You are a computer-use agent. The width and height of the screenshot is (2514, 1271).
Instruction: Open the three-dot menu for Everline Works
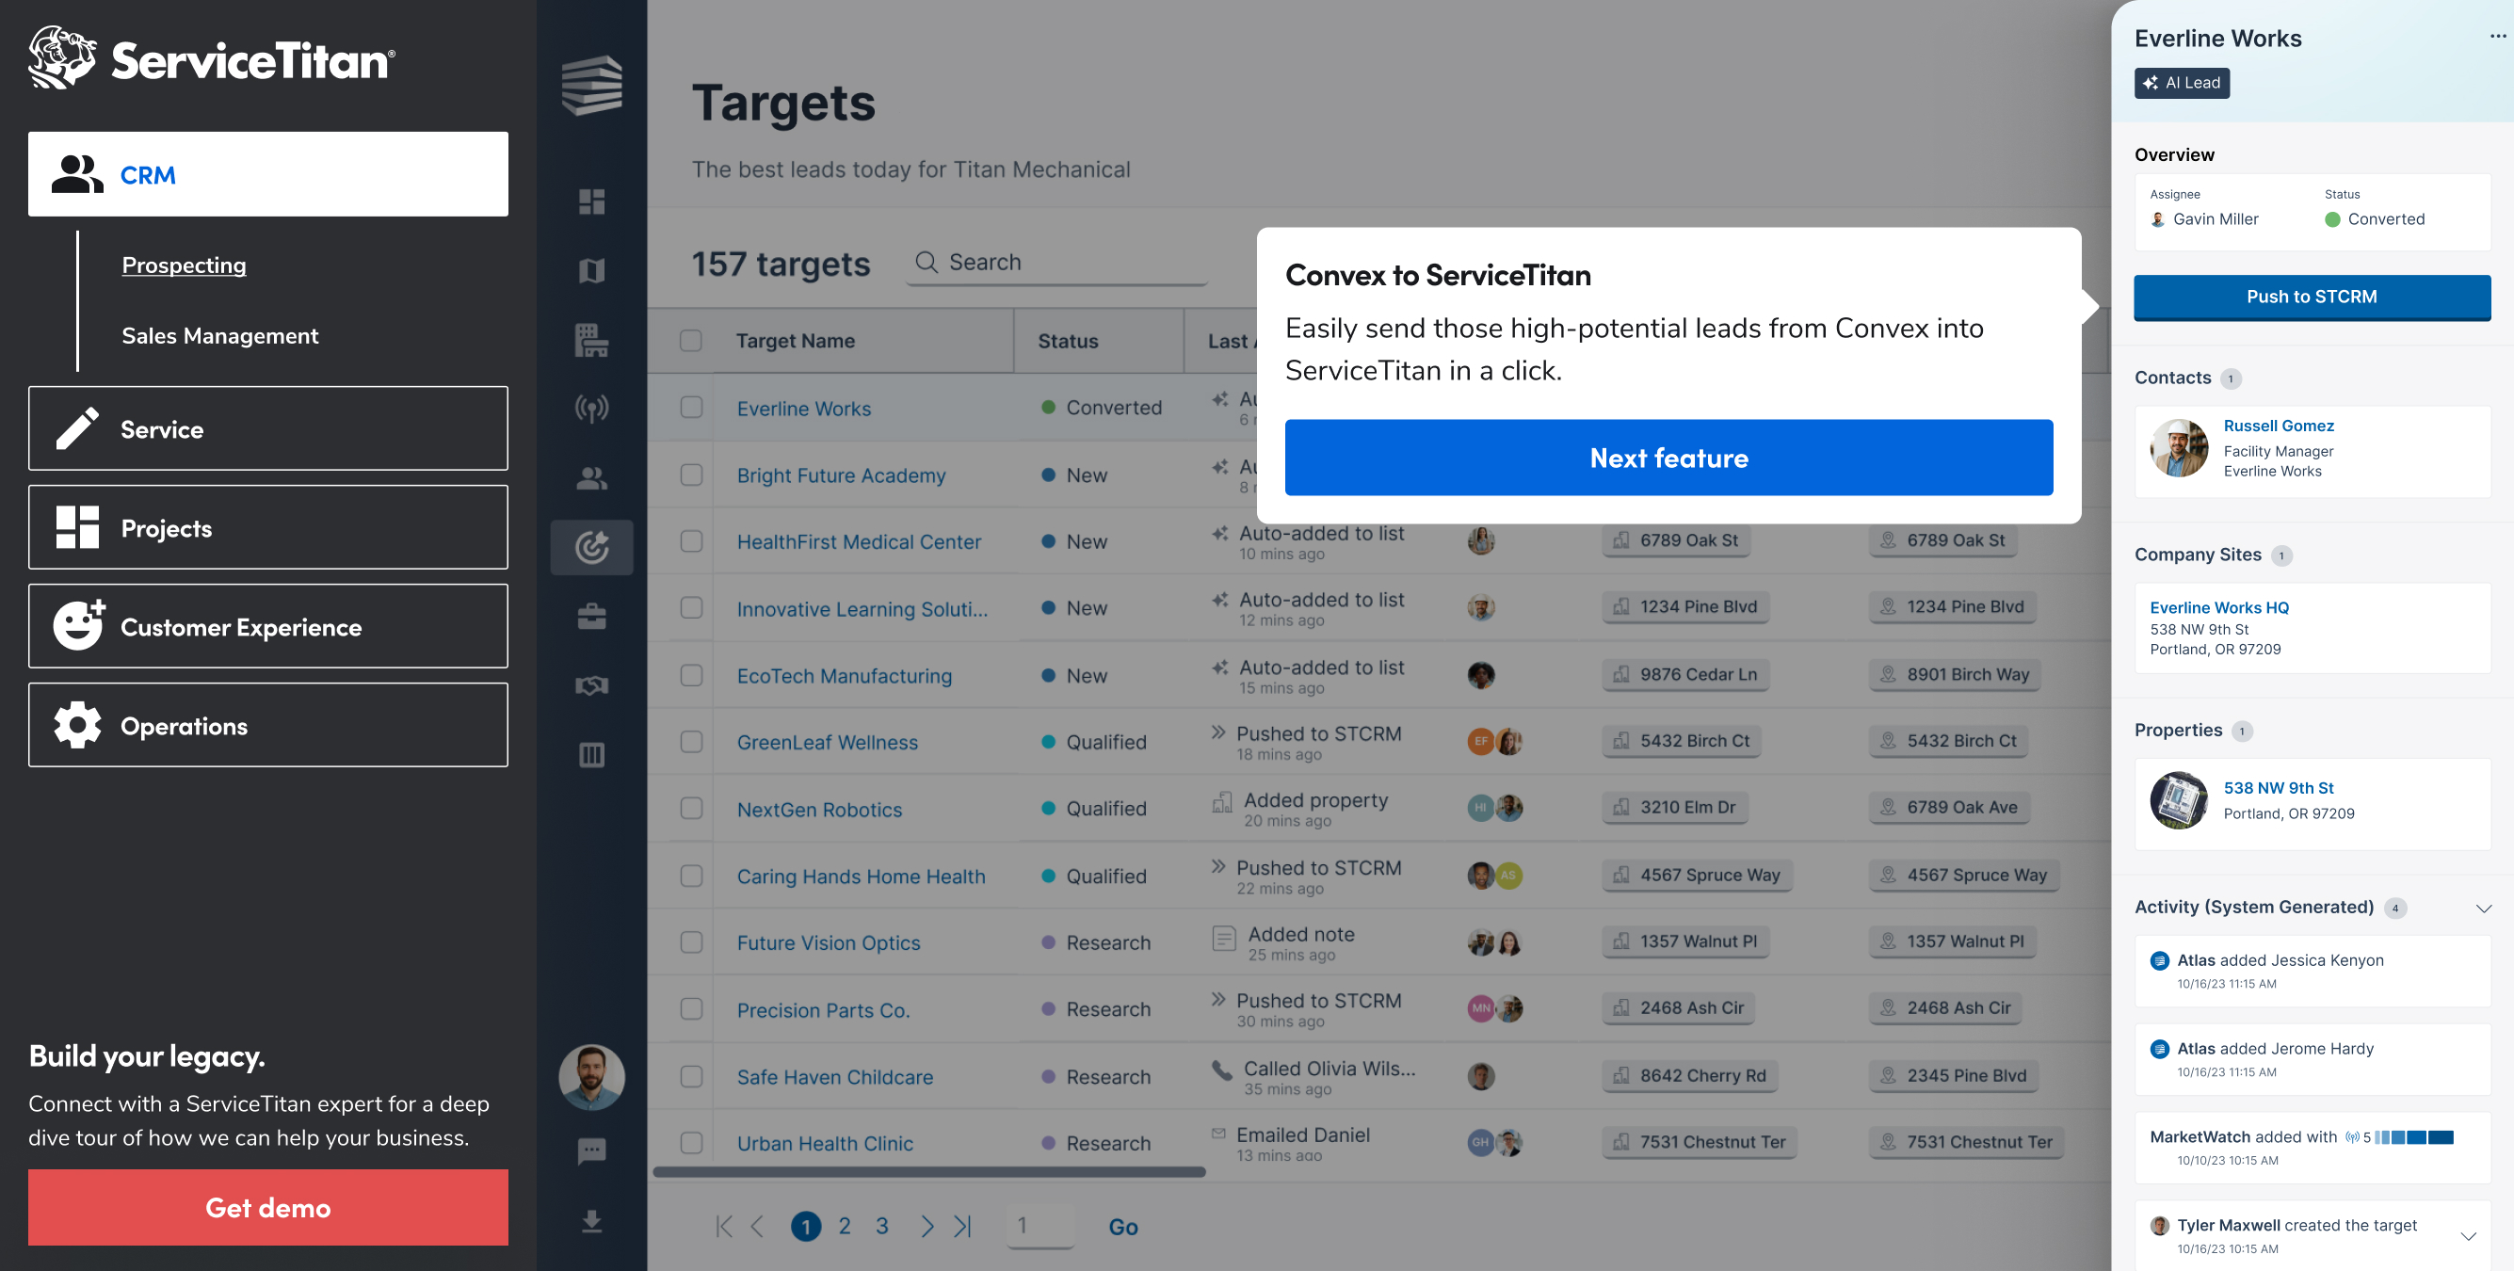pyautogui.click(x=2496, y=36)
